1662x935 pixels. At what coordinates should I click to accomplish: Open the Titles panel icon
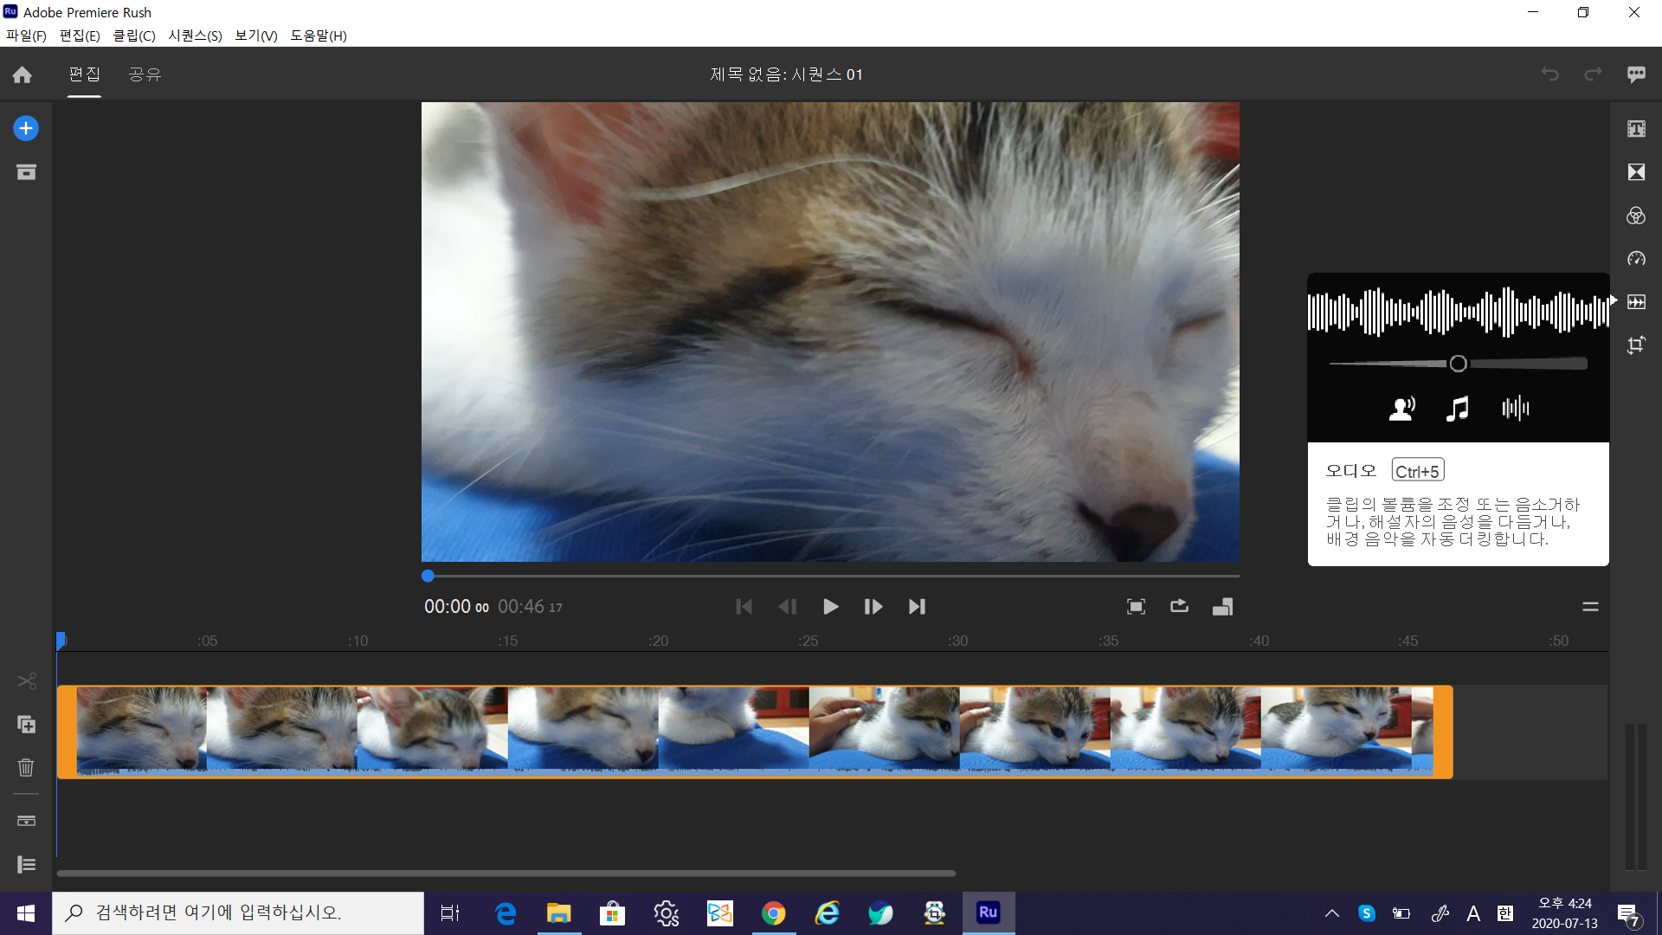point(1635,129)
